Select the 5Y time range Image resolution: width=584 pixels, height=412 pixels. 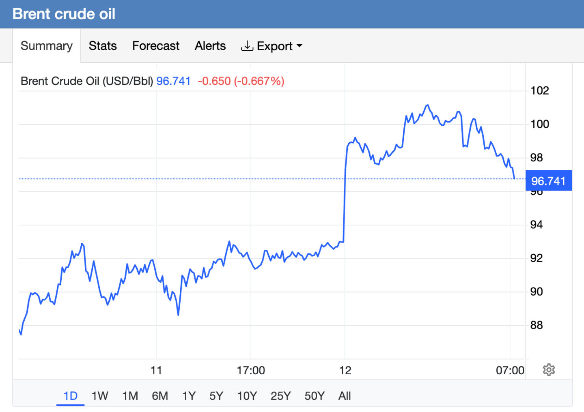[216, 396]
